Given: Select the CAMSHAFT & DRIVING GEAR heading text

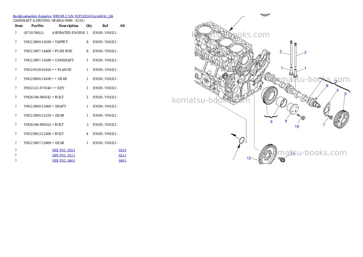Looking at the screenshot, I should [49, 21].
